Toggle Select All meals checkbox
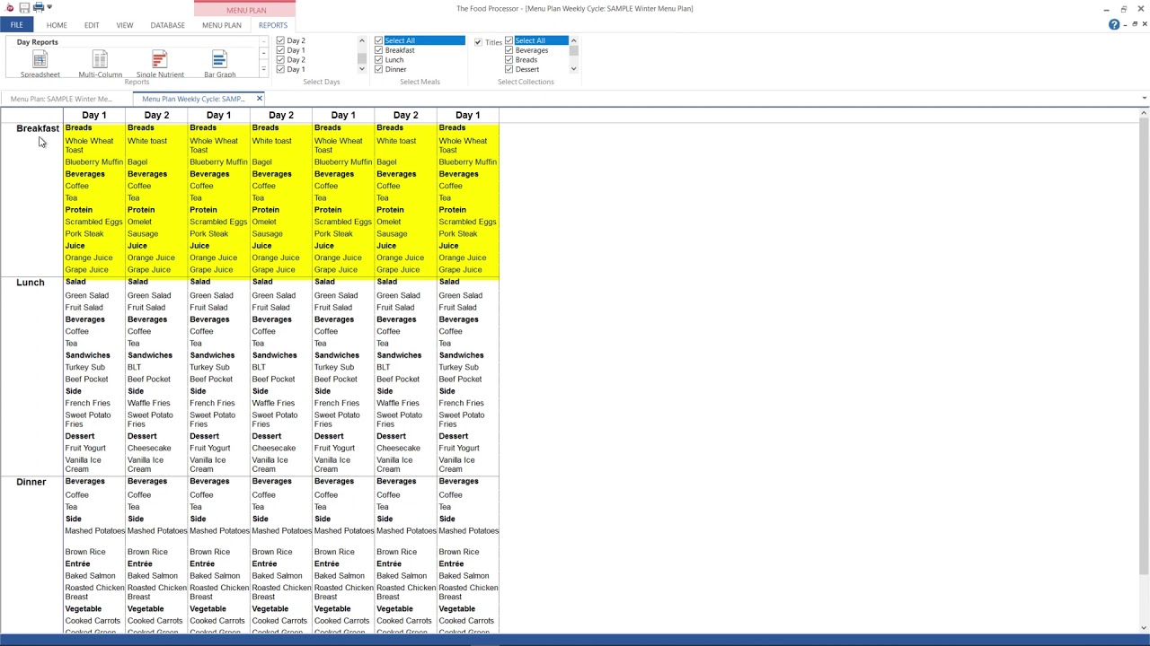 click(378, 40)
